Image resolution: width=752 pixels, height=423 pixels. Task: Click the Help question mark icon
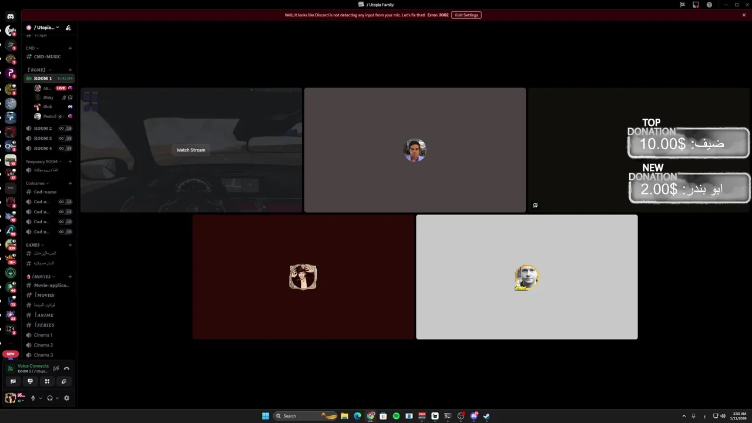(x=709, y=5)
